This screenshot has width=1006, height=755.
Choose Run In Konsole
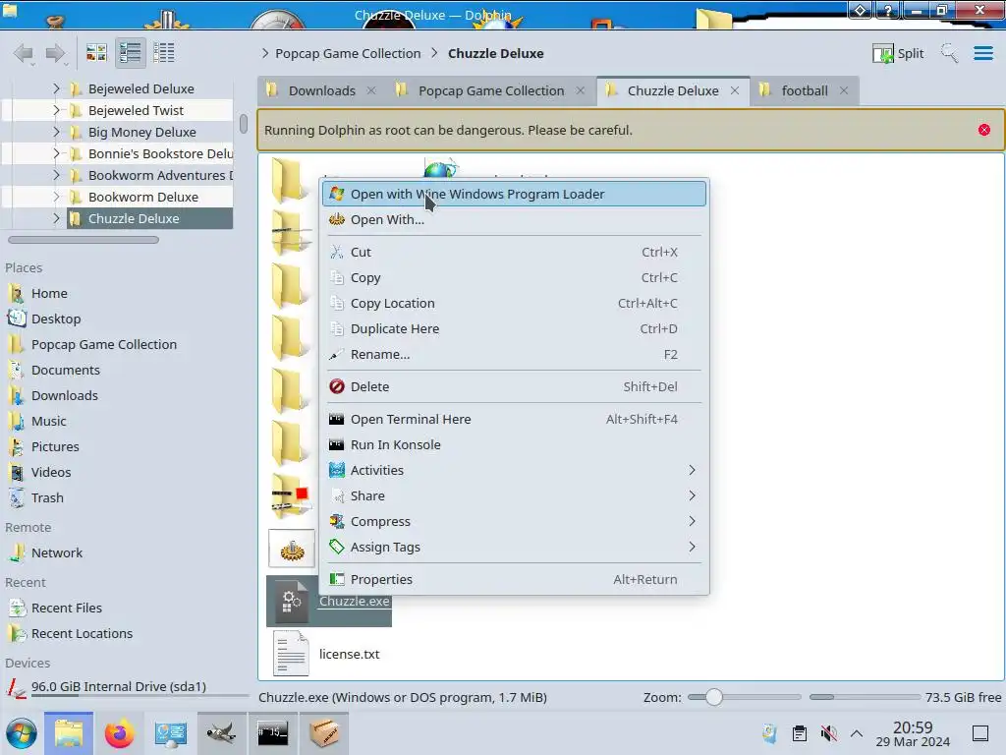tap(514, 444)
